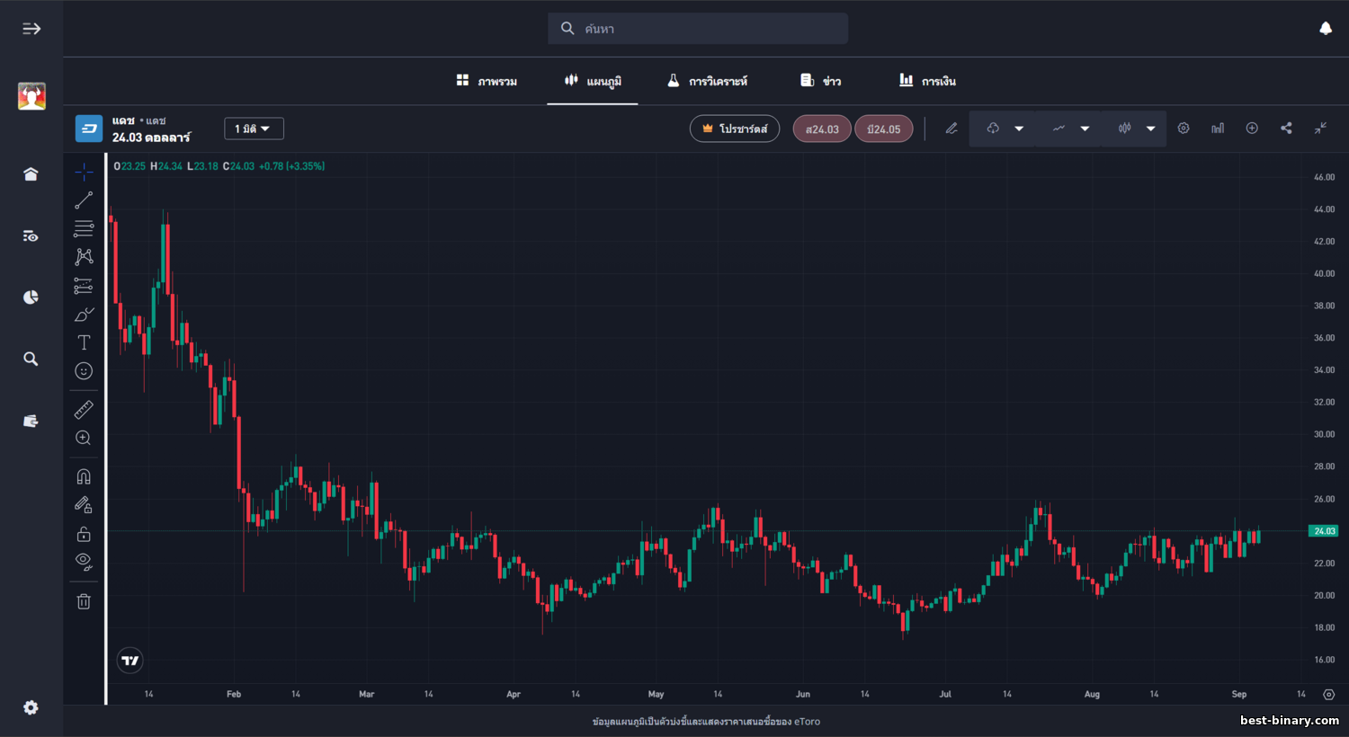Switch to the ภาพรวม tab

pos(487,81)
